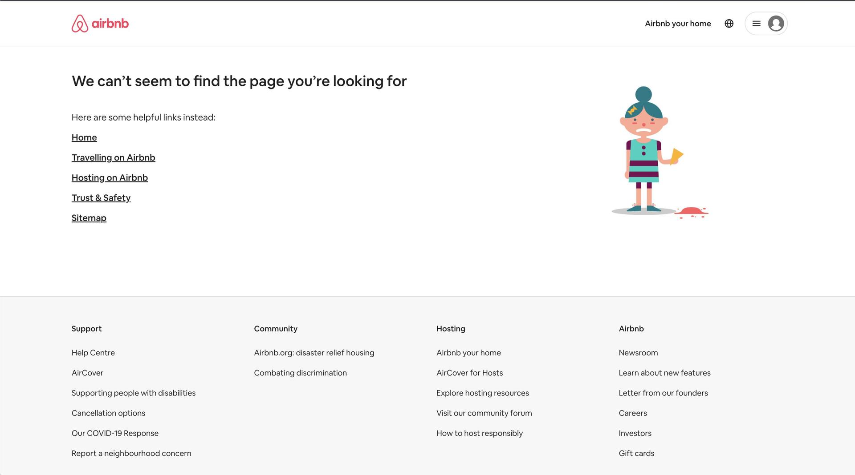Open the Investors footer link

[635, 433]
